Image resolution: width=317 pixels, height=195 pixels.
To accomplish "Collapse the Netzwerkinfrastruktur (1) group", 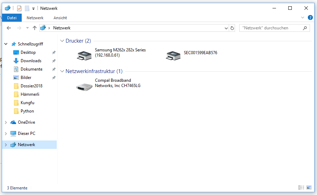I will click(x=62, y=71).
